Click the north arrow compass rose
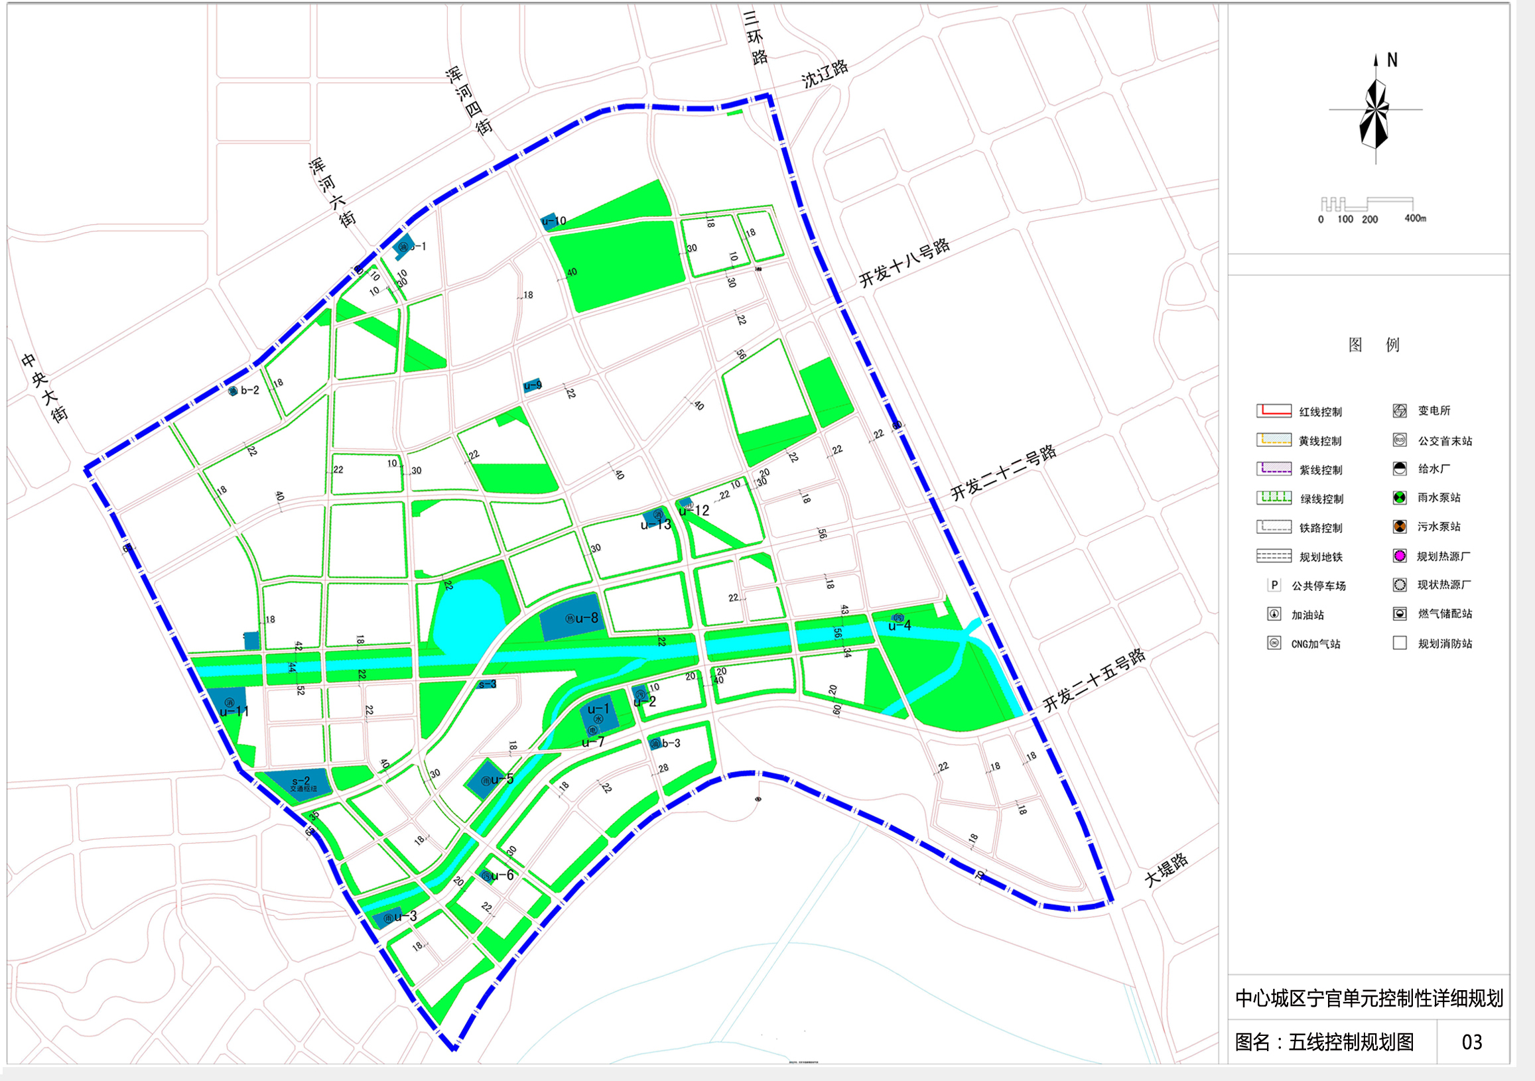The height and width of the screenshot is (1081, 1535). click(1375, 110)
